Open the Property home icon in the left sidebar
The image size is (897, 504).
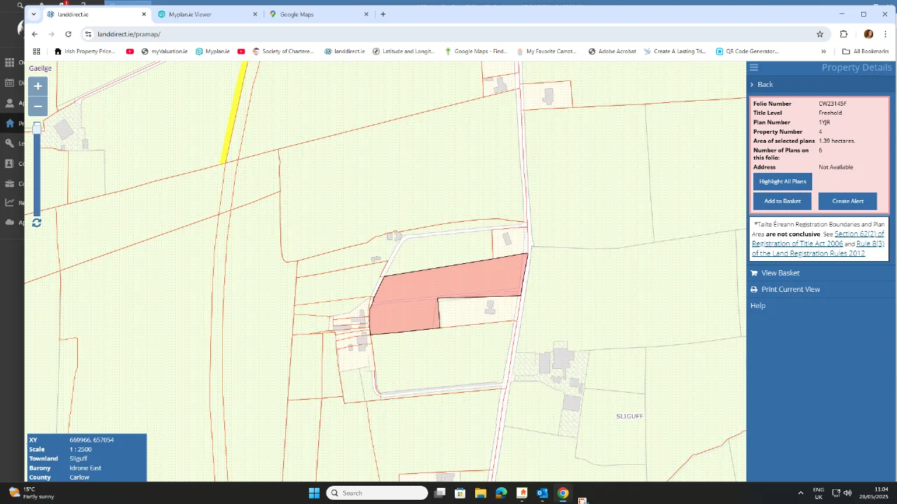point(9,123)
